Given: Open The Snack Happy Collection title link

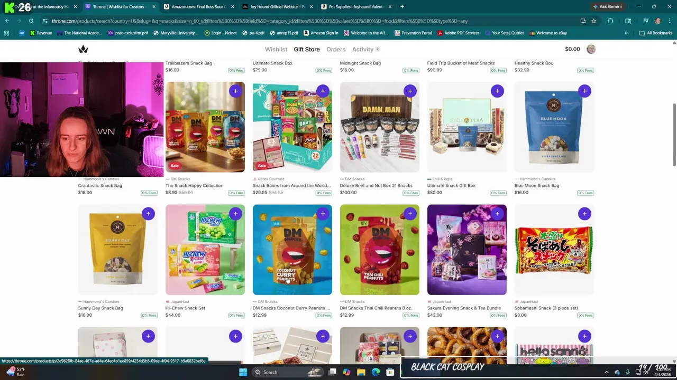Looking at the screenshot, I should pyautogui.click(x=194, y=186).
